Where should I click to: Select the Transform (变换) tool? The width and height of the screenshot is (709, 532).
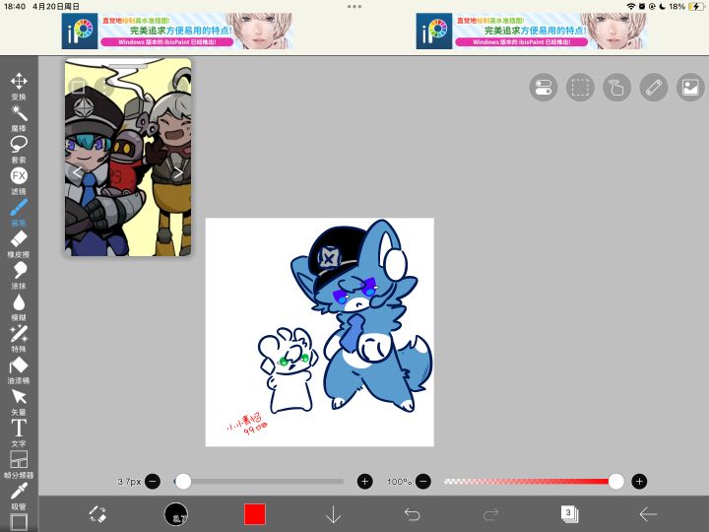coord(19,86)
